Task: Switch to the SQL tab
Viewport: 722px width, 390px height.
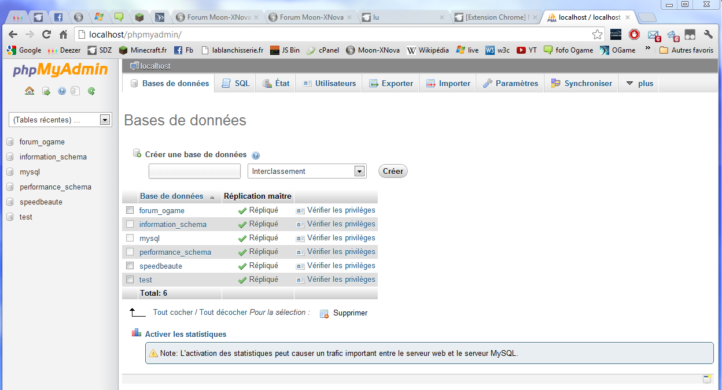Action: click(x=236, y=83)
